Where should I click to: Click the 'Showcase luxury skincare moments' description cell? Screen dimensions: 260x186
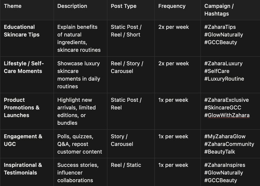click(x=81, y=75)
